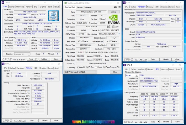Click the LPCIO NCT6793/NCT5563 field
Viewport: 186px width, 125px height.
click(158, 25)
